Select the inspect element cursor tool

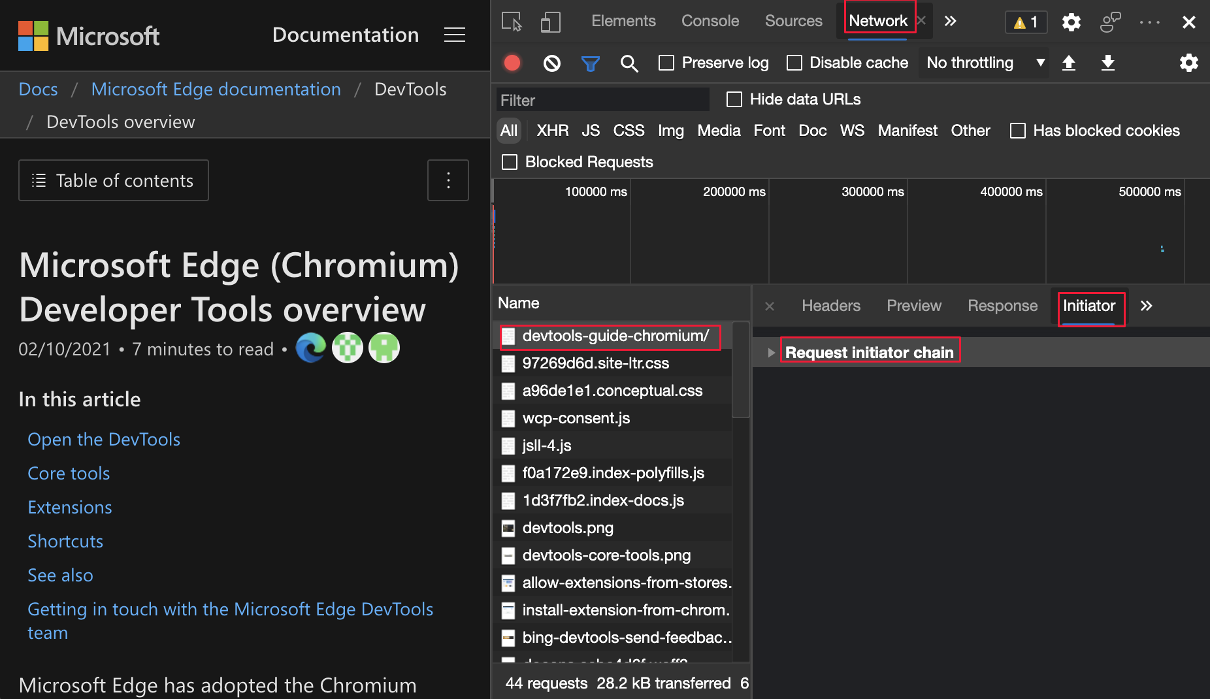pyautogui.click(x=512, y=22)
